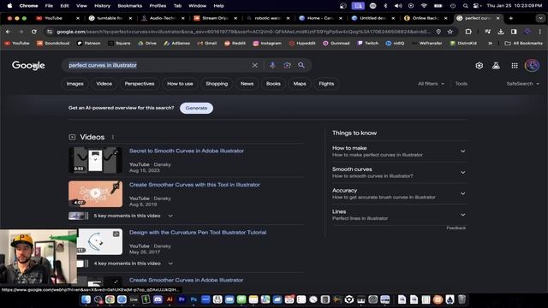Open Finder from the Dock
This screenshot has height=308, width=548.
point(86,299)
